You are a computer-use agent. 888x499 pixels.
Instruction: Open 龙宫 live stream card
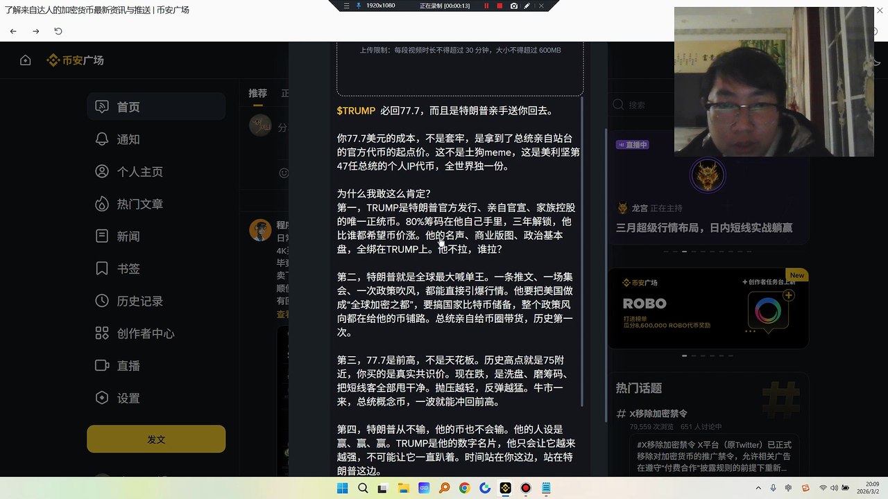point(708,188)
